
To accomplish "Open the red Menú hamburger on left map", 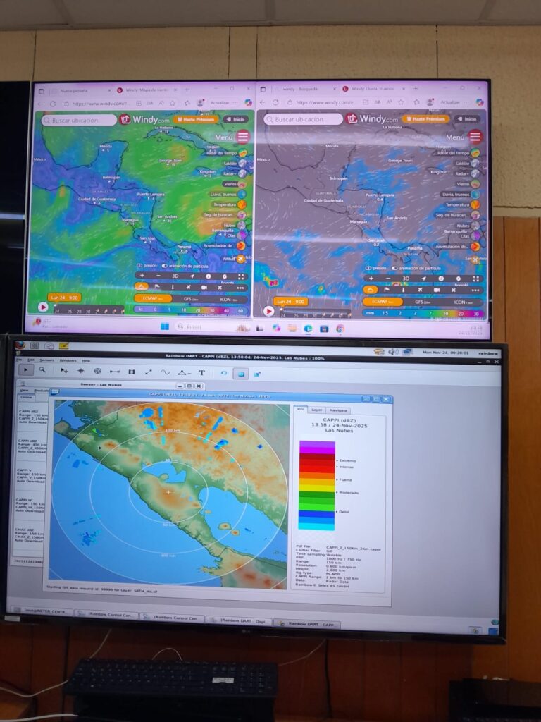I will point(243,137).
